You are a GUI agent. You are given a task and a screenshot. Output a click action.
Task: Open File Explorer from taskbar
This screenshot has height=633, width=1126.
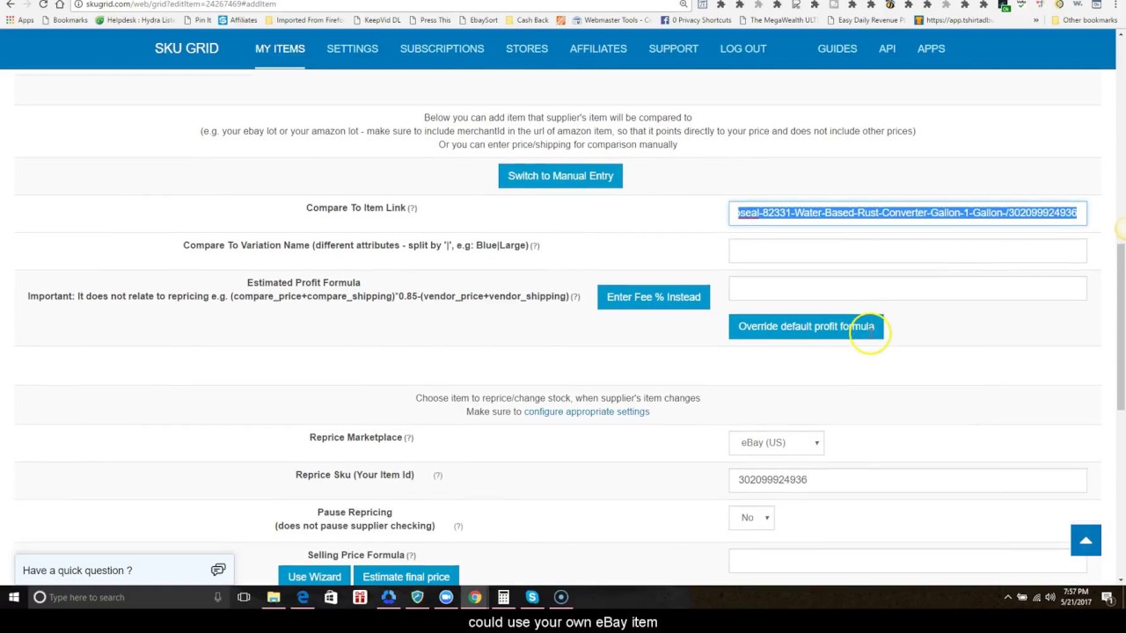(x=274, y=597)
